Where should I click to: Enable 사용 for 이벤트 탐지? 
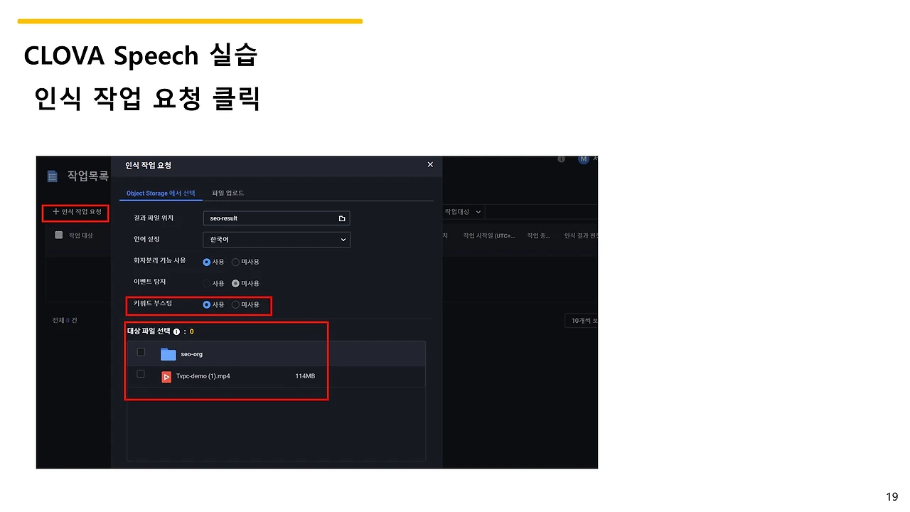[208, 283]
